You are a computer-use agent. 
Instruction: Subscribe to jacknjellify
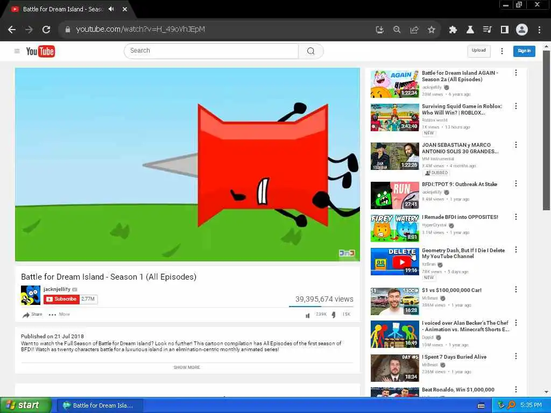tap(61, 299)
